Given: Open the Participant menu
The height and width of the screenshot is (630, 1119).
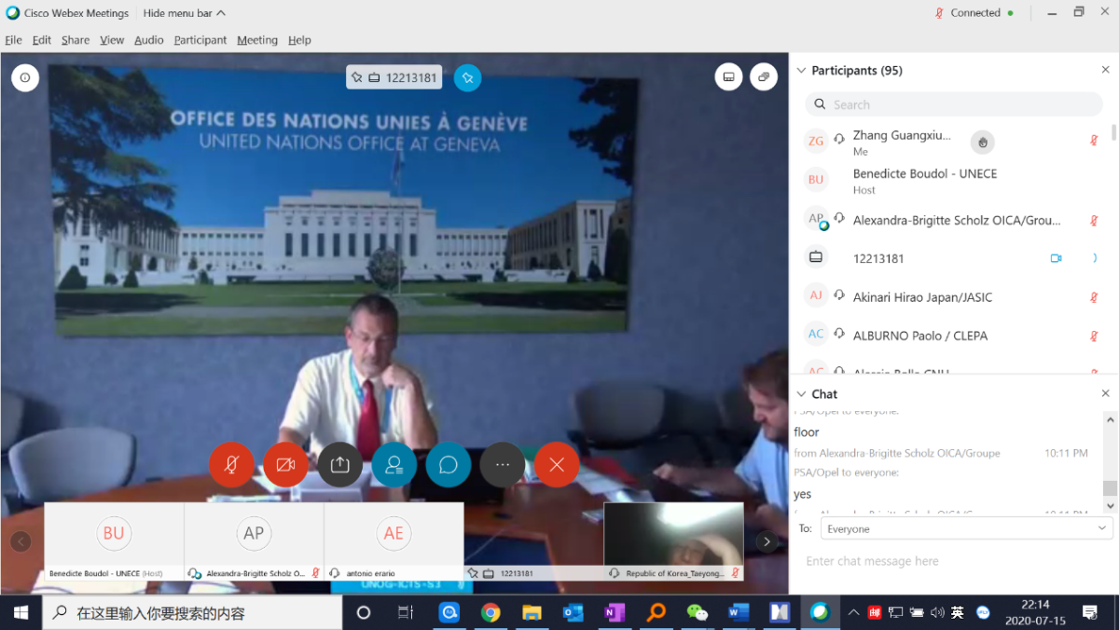Looking at the screenshot, I should pyautogui.click(x=200, y=40).
